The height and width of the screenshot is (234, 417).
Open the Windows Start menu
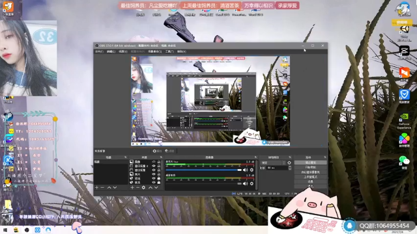[5, 229]
